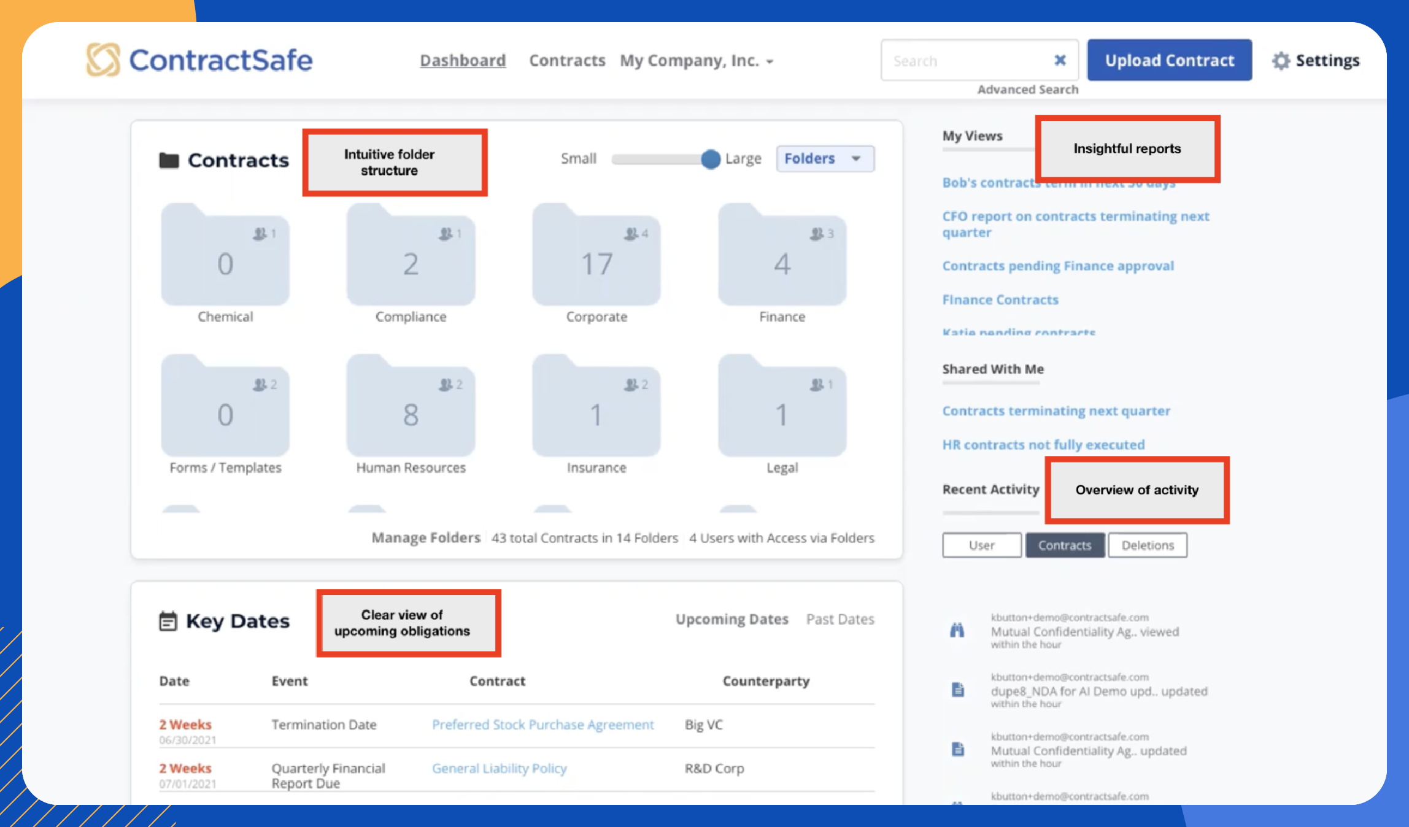Image resolution: width=1409 pixels, height=827 pixels.
Task: Clear the search box with the X icon
Action: pyautogui.click(x=1060, y=60)
